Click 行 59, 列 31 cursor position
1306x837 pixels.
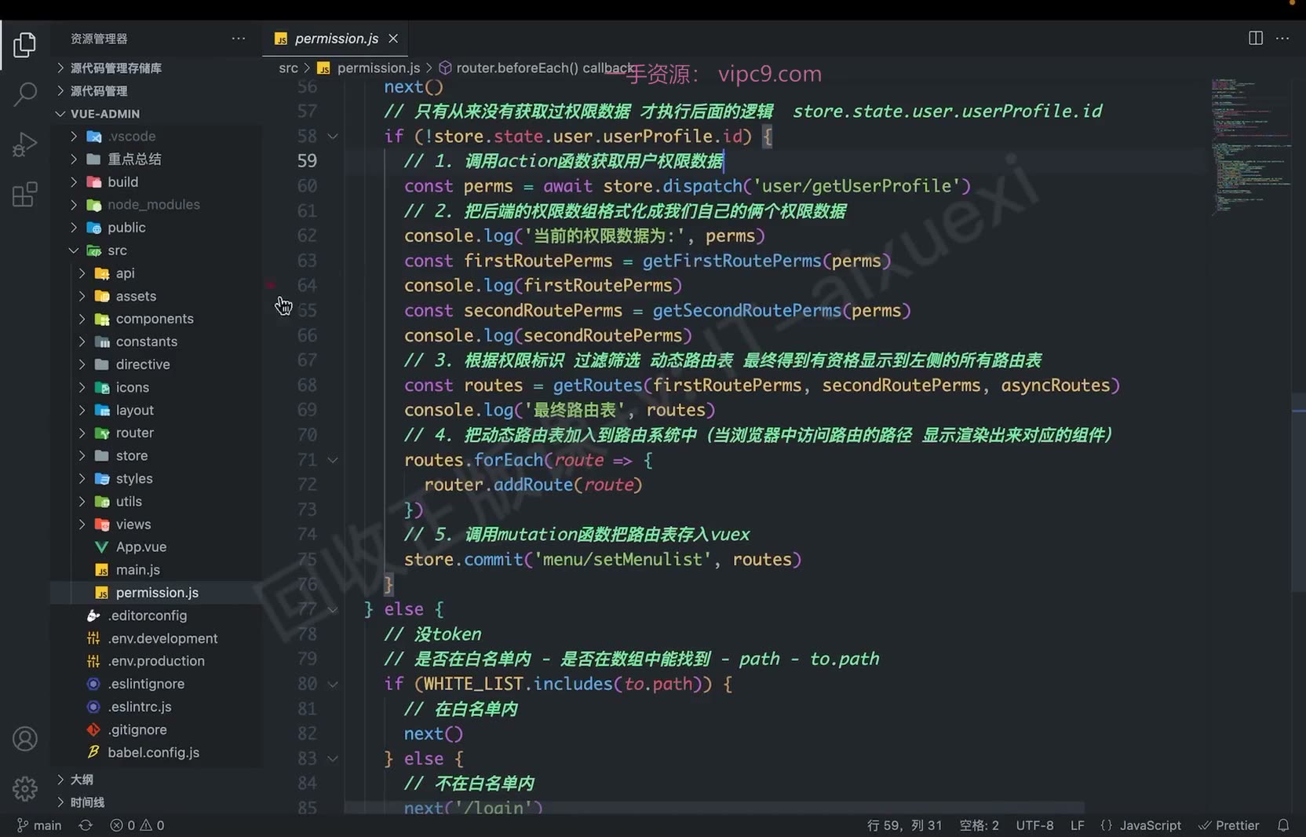coord(904,825)
